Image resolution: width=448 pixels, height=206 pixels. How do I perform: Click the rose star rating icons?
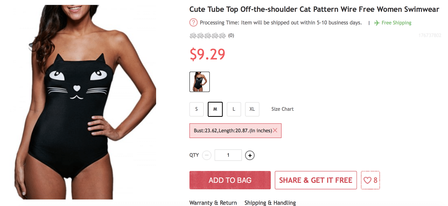click(x=207, y=36)
